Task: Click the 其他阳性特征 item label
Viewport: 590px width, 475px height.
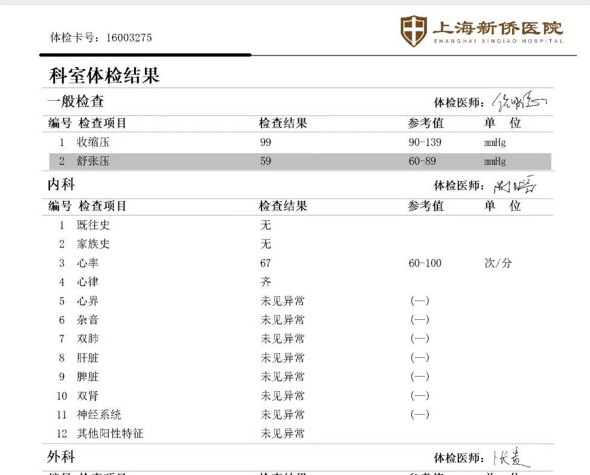Action: (x=110, y=433)
